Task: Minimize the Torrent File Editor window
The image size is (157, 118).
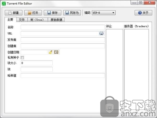Action: click(134, 3)
